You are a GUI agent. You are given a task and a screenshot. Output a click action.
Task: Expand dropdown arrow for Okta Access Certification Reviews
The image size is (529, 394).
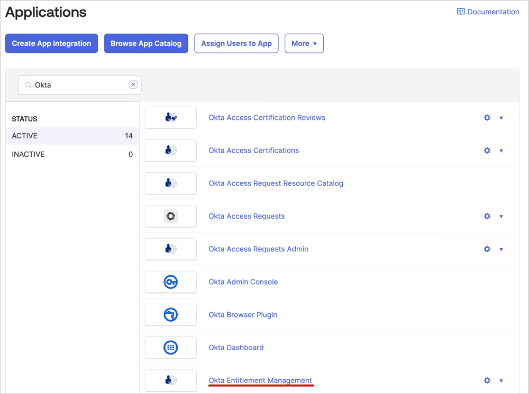[501, 118]
